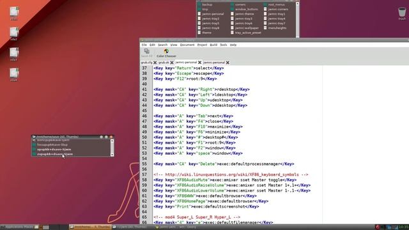This screenshot has height=230, width=409.
Task: Open the View menu
Action: (174, 45)
